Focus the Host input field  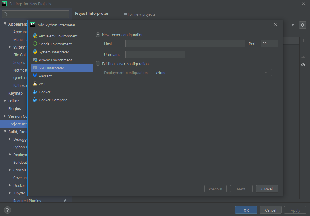click(x=185, y=44)
